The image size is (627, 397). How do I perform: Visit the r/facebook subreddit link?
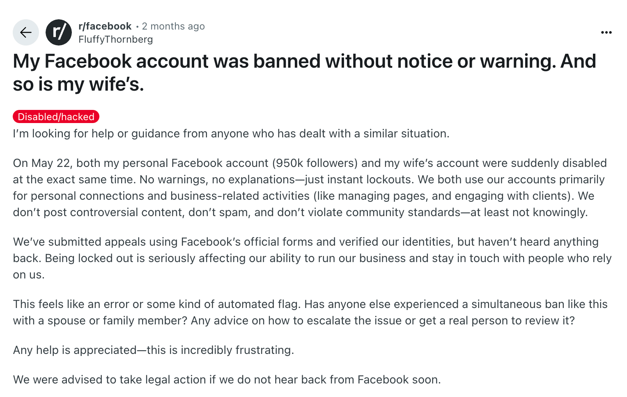[105, 26]
